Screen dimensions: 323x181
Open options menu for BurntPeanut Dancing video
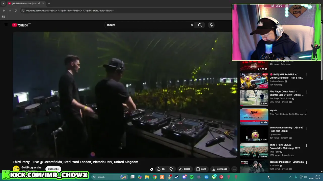tap(306, 128)
